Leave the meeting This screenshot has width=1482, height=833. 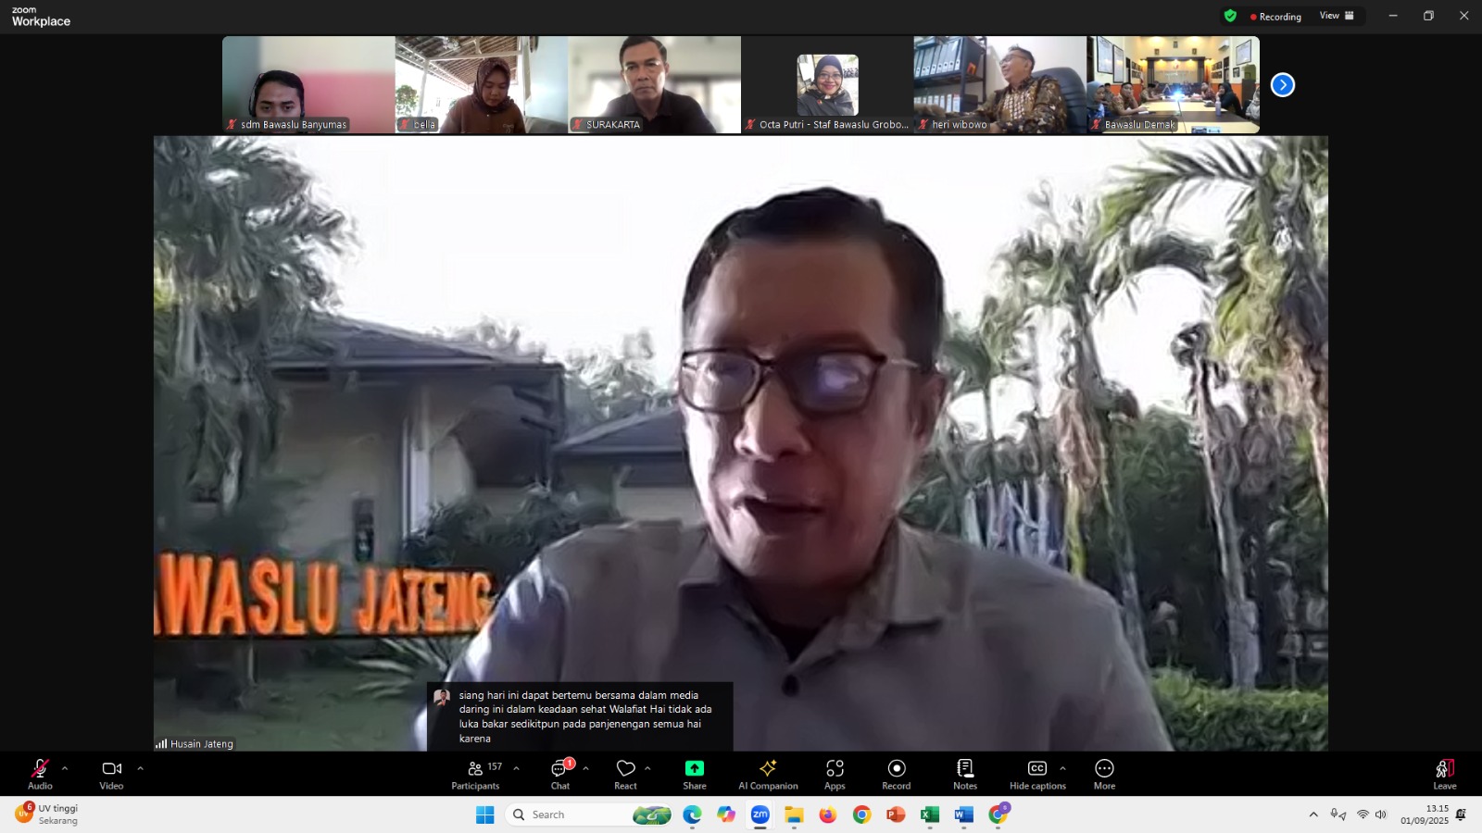[x=1444, y=774]
